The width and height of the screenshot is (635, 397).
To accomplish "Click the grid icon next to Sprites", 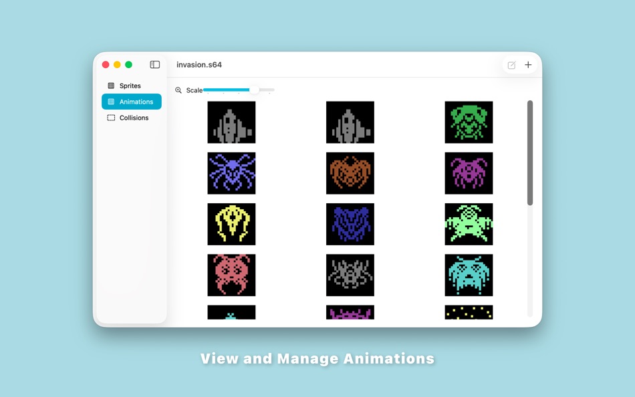I will point(111,86).
